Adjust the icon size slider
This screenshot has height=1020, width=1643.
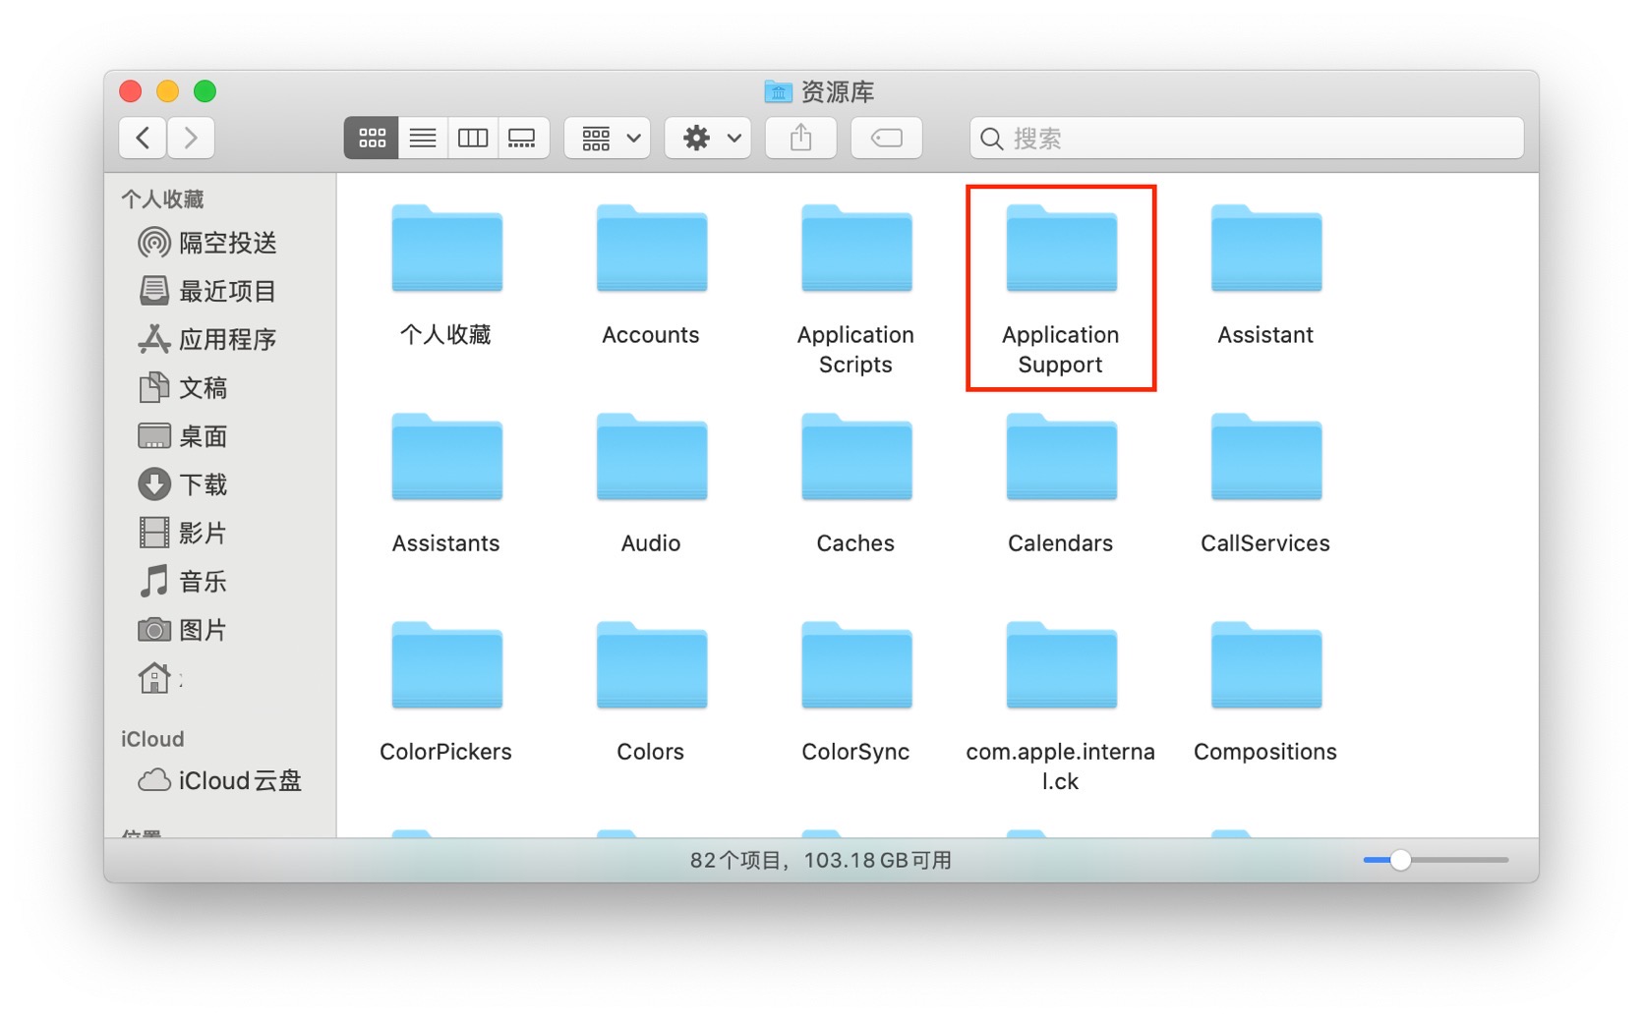[1400, 861]
